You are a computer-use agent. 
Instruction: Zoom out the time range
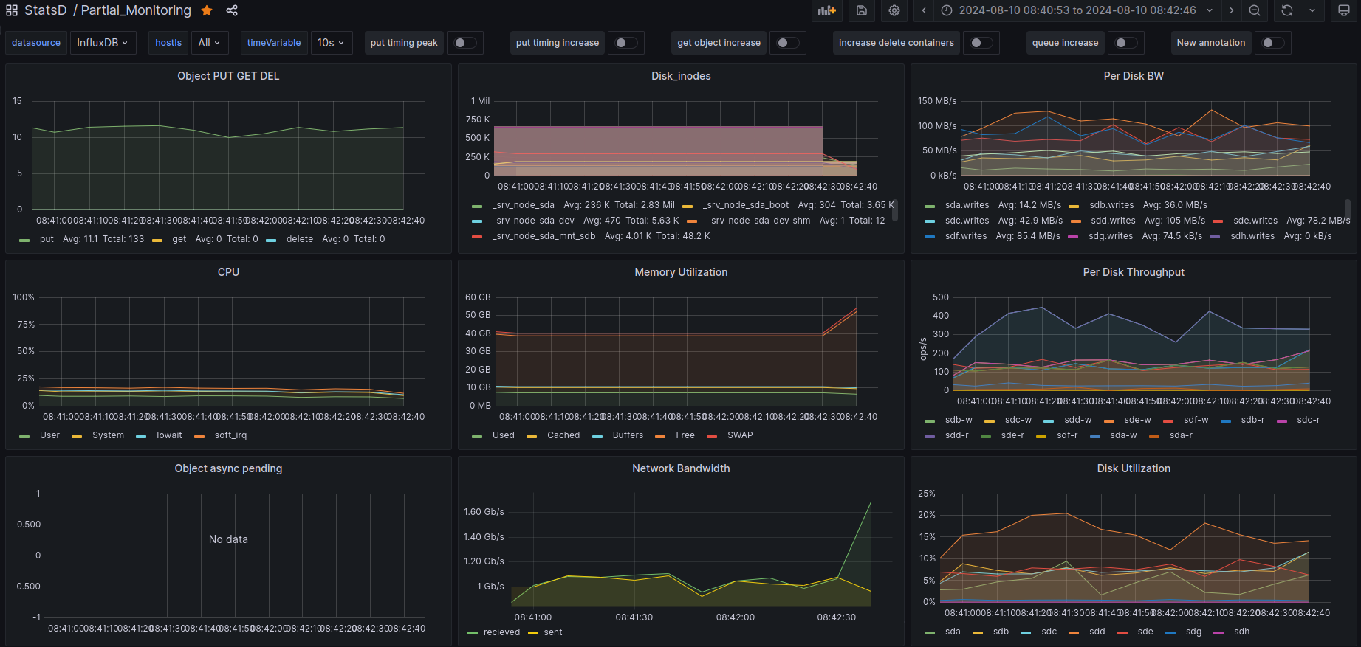point(1255,10)
